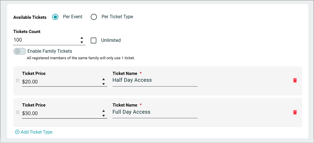Increase Tickets Count with up arrow
Image resolution: width=314 pixels, height=143 pixels.
(82, 38)
